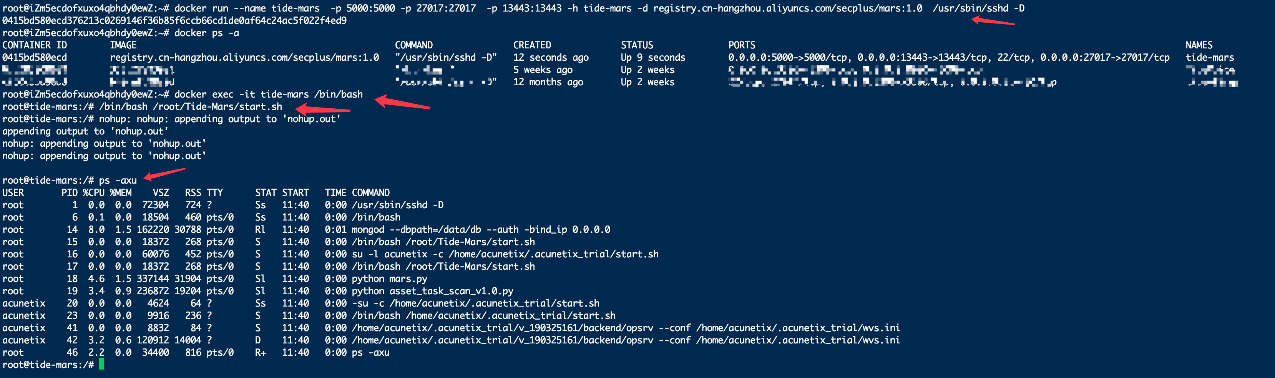
Task: Click the PID column header in ps output
Action: [69, 192]
